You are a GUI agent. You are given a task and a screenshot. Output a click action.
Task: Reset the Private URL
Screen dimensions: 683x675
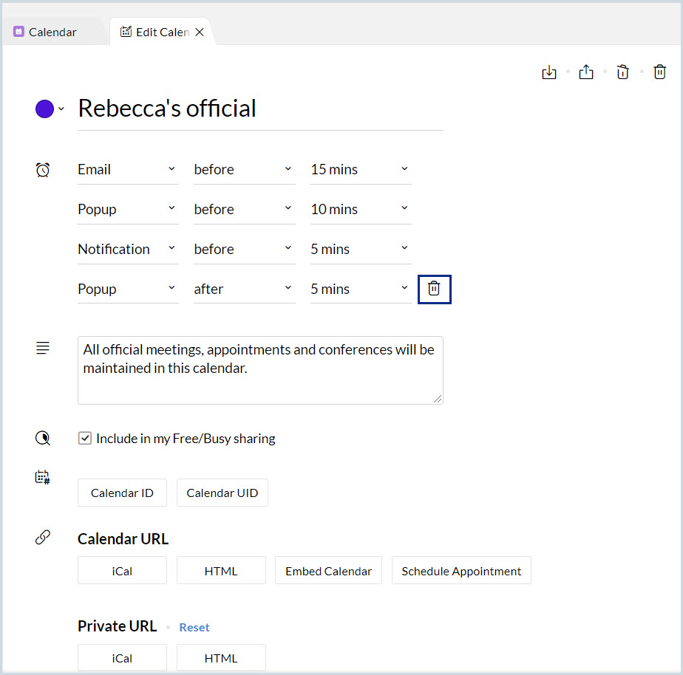[x=194, y=627]
